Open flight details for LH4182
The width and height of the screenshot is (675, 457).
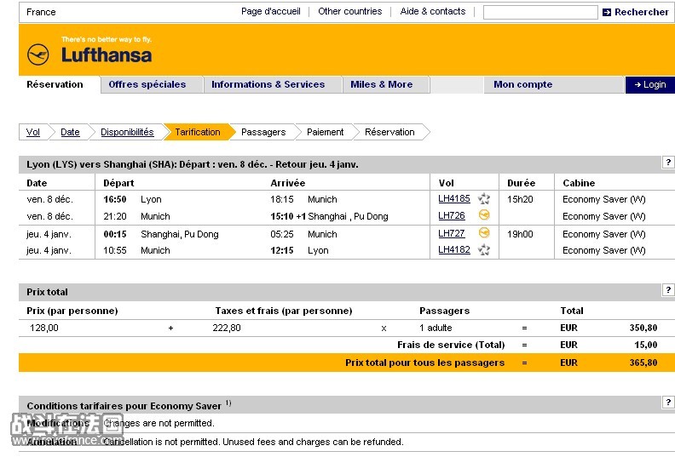[454, 250]
